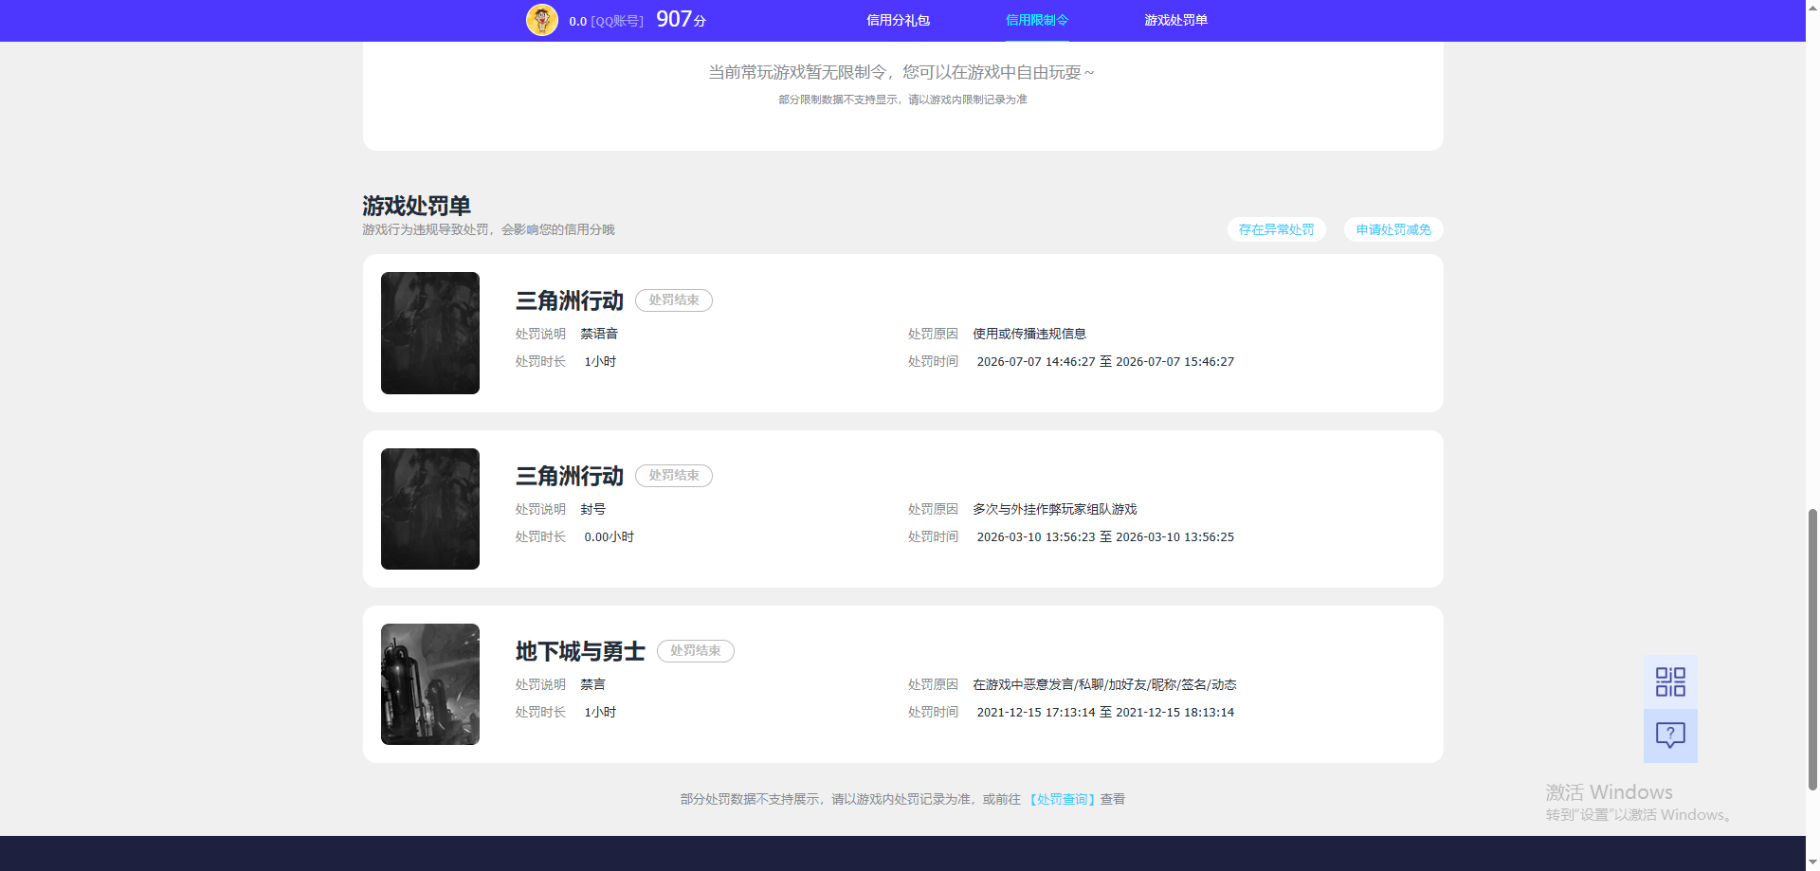Click the 0.00小时 duration value
1820x871 pixels.
coord(610,537)
